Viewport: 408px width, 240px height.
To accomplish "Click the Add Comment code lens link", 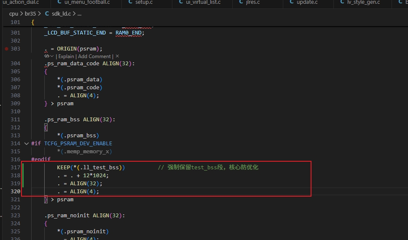I will (x=94, y=56).
